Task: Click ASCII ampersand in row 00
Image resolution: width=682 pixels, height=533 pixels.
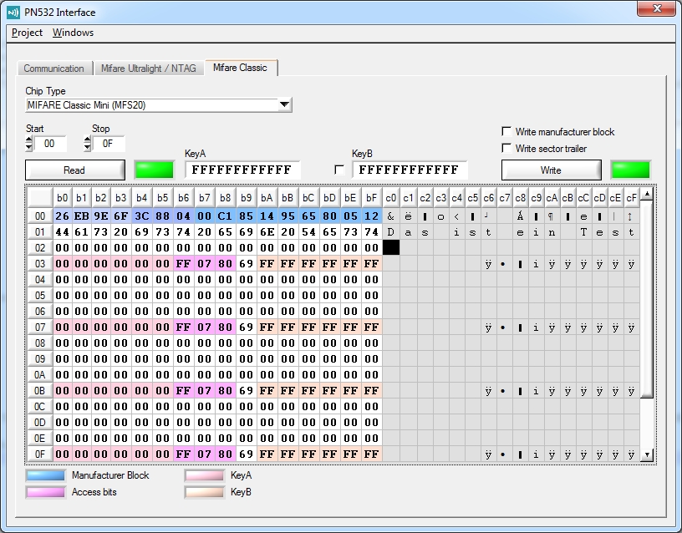Action: pos(390,216)
